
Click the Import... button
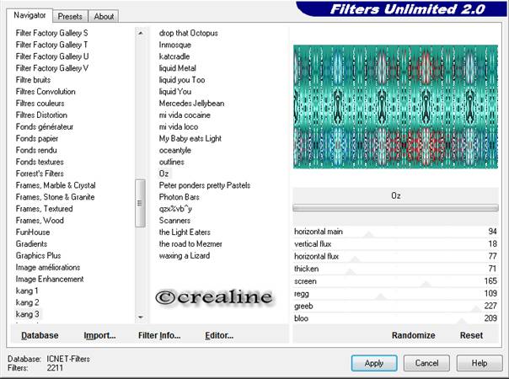click(99, 335)
